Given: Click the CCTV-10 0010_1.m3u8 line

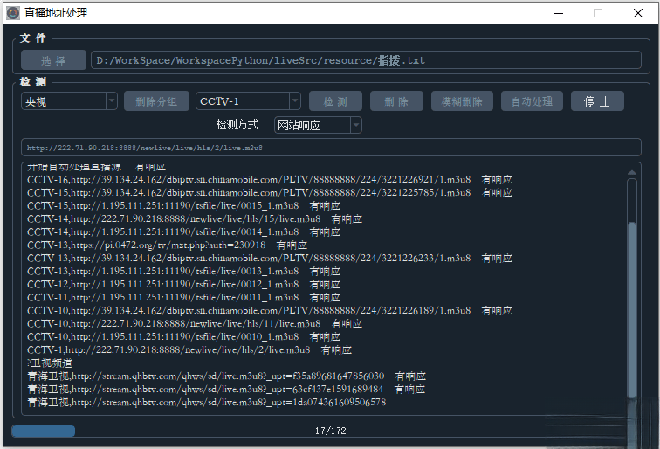Looking at the screenshot, I should coord(183,336).
